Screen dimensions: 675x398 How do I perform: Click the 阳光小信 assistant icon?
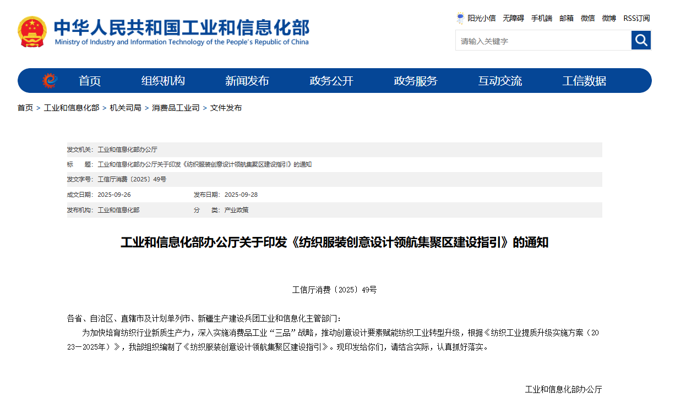click(x=460, y=18)
